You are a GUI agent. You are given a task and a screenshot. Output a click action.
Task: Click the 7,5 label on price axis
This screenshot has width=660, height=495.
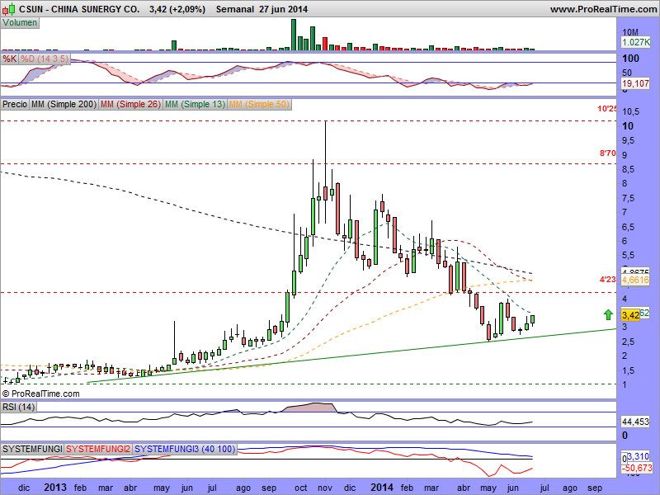pyautogui.click(x=628, y=198)
